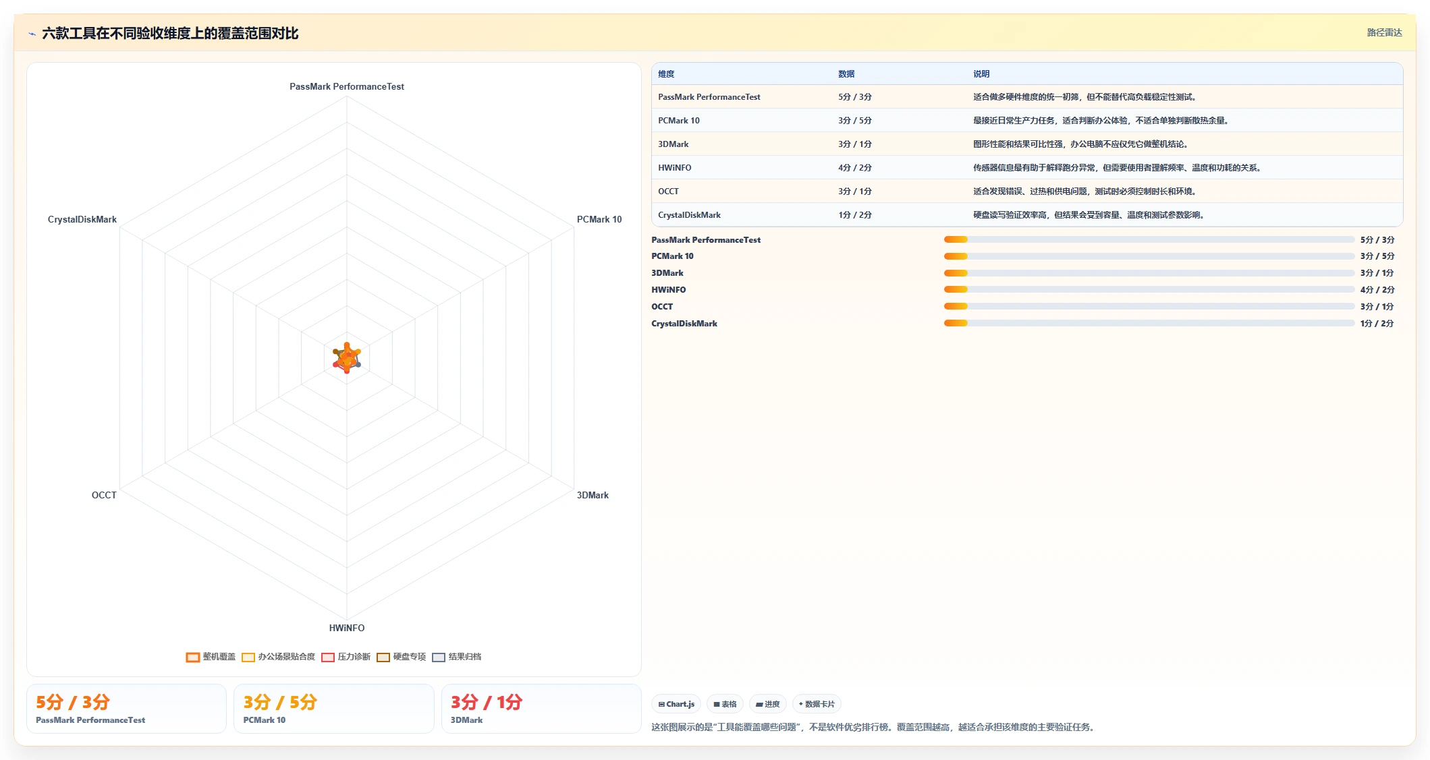
Task: Click the 说明 column header
Action: tap(981, 74)
